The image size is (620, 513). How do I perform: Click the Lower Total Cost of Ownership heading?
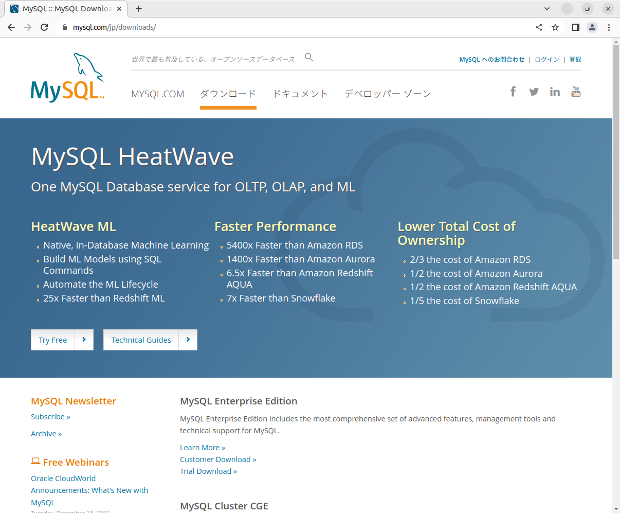click(x=457, y=233)
